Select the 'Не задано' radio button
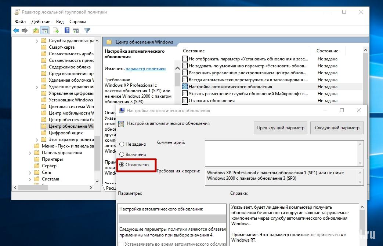383x246 pixels. click(x=122, y=144)
